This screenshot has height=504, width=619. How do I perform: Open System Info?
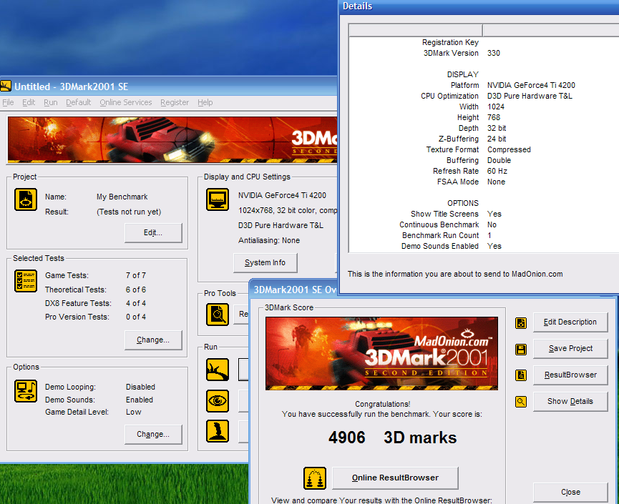(265, 262)
